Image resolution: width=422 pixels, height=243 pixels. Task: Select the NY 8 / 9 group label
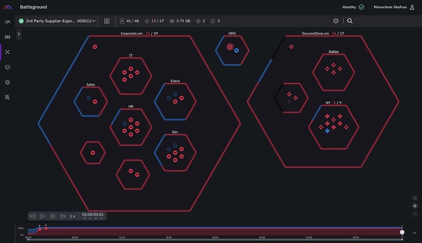tap(333, 103)
